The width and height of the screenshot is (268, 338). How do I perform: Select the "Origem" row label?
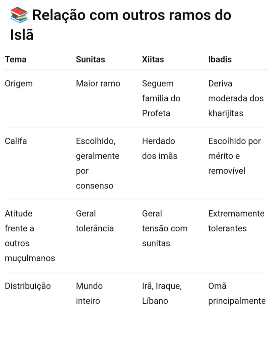coord(19,84)
